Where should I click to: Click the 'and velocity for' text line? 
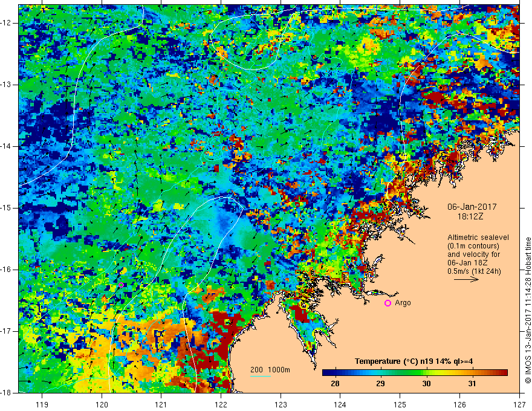[473, 254]
